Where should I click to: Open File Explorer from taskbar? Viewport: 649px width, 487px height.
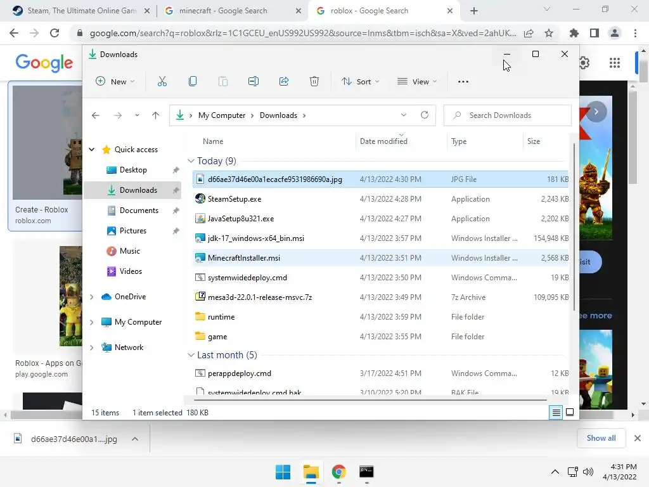311,472
